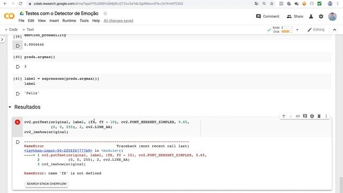Image resolution: width=343 pixels, height=193 pixels.
Task: Star the notebook title
Action: click(105, 13)
